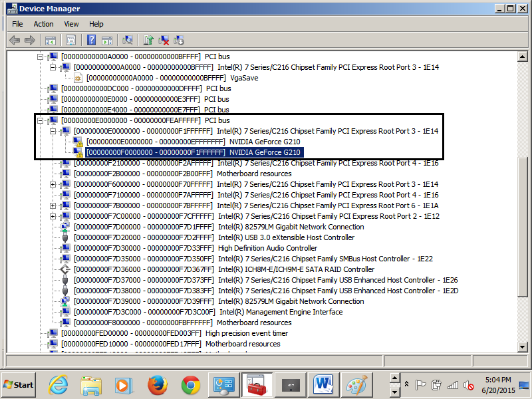The height and width of the screenshot is (399, 532).
Task: Select USB Enhanced Host Controller - 1E2D entry
Action: pyautogui.click(x=266, y=291)
